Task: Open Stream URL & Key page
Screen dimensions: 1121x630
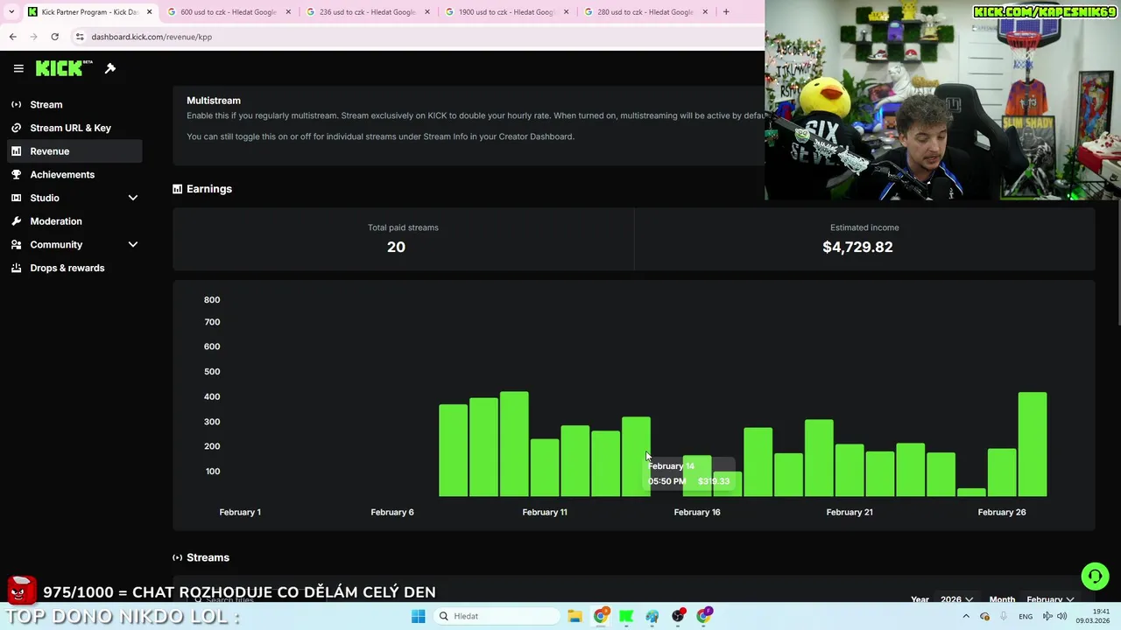Action: (x=74, y=128)
